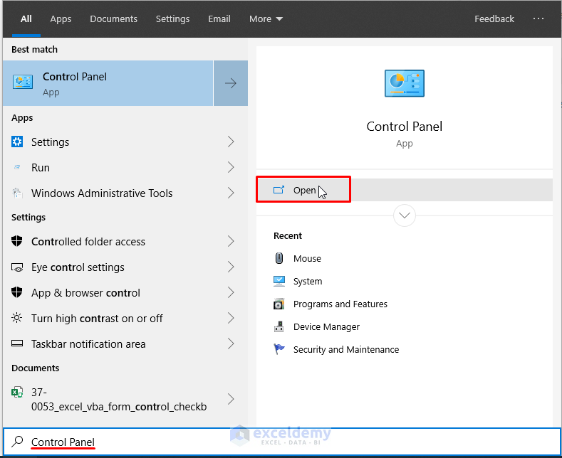Open Device Manager recent item

326,326
